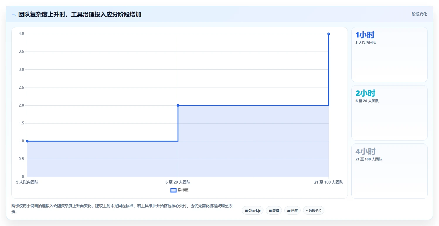
Task: Select the 进度 chip
Action: point(292,210)
